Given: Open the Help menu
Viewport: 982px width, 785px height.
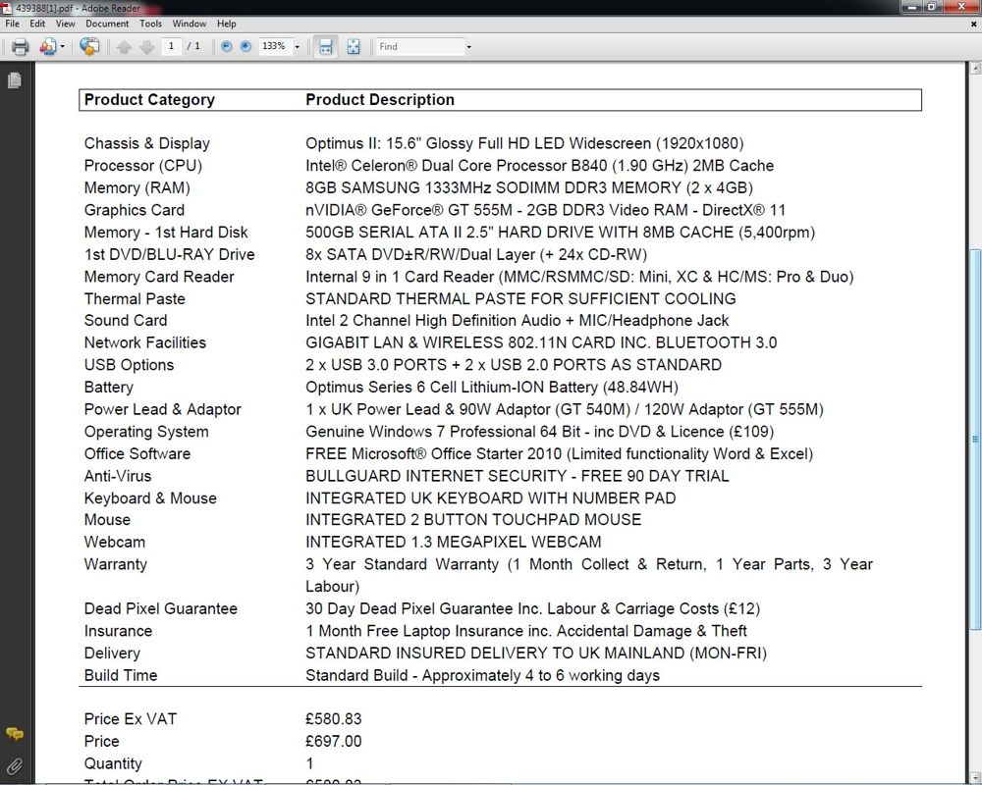Looking at the screenshot, I should (227, 24).
